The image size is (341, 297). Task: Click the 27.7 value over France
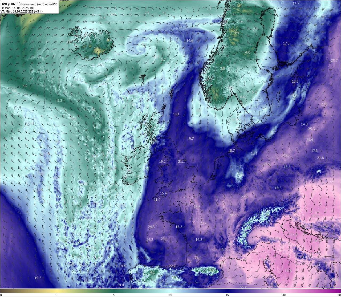[x=203, y=223]
